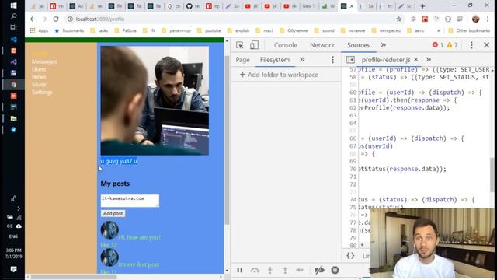The width and height of the screenshot is (497, 280).
Task: Set breakpoint on line number 70
Action: (x=353, y=169)
